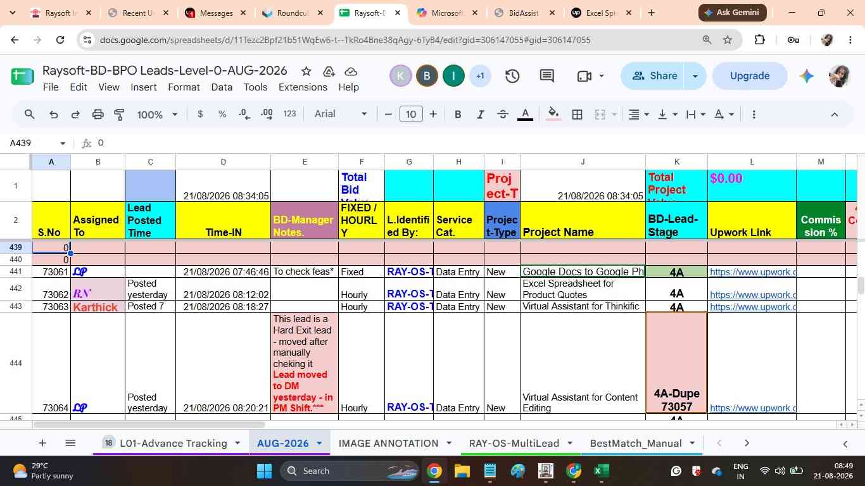
Task: Expand the Share options dropdown arrow
Action: point(695,76)
